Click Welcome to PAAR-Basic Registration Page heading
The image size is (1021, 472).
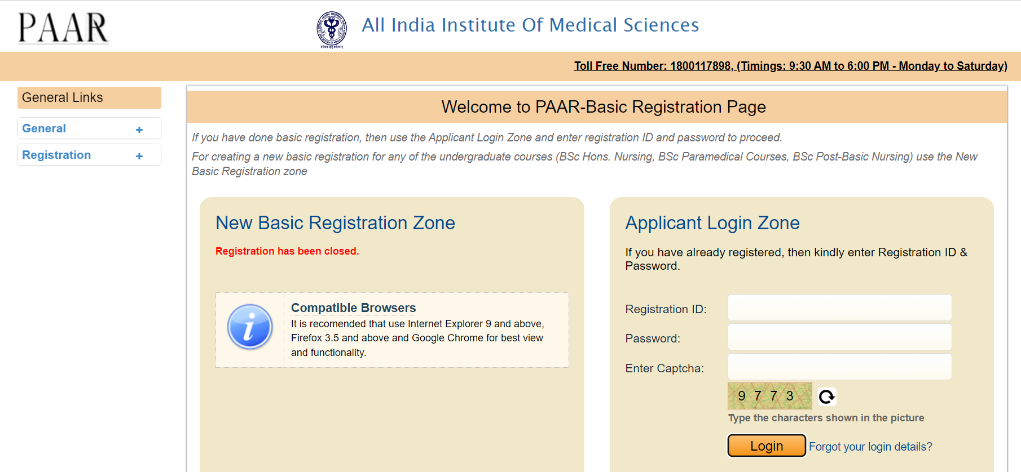(x=604, y=107)
